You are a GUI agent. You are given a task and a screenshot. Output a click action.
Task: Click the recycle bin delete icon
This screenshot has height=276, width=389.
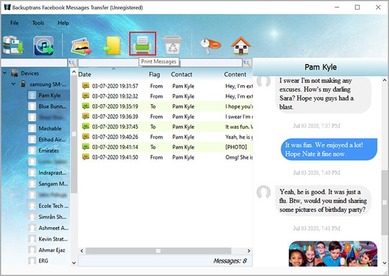(x=172, y=45)
